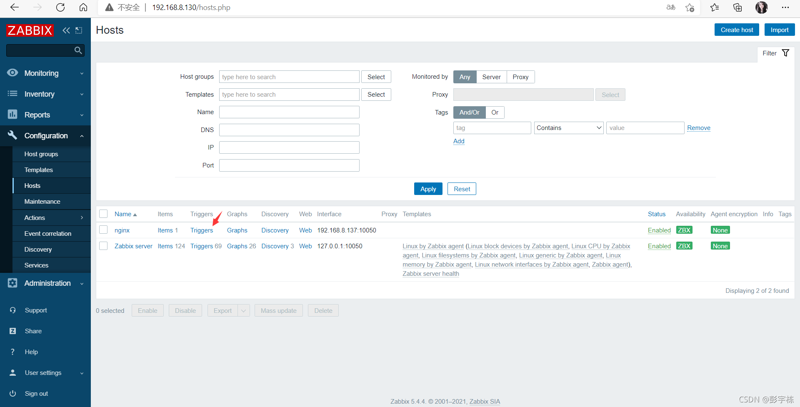The width and height of the screenshot is (800, 407).
Task: Click ZBX availability badge for nginx
Action: [684, 230]
